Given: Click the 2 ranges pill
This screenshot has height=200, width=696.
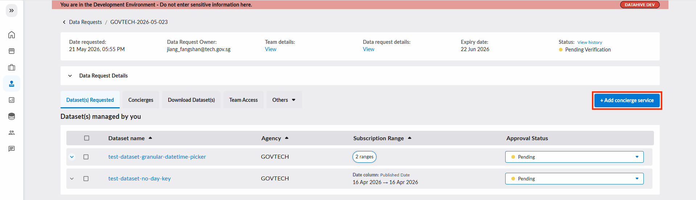Looking at the screenshot, I should (365, 157).
